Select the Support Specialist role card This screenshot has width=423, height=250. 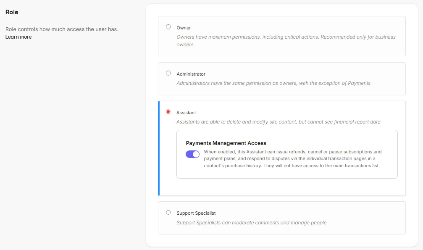(x=281, y=218)
